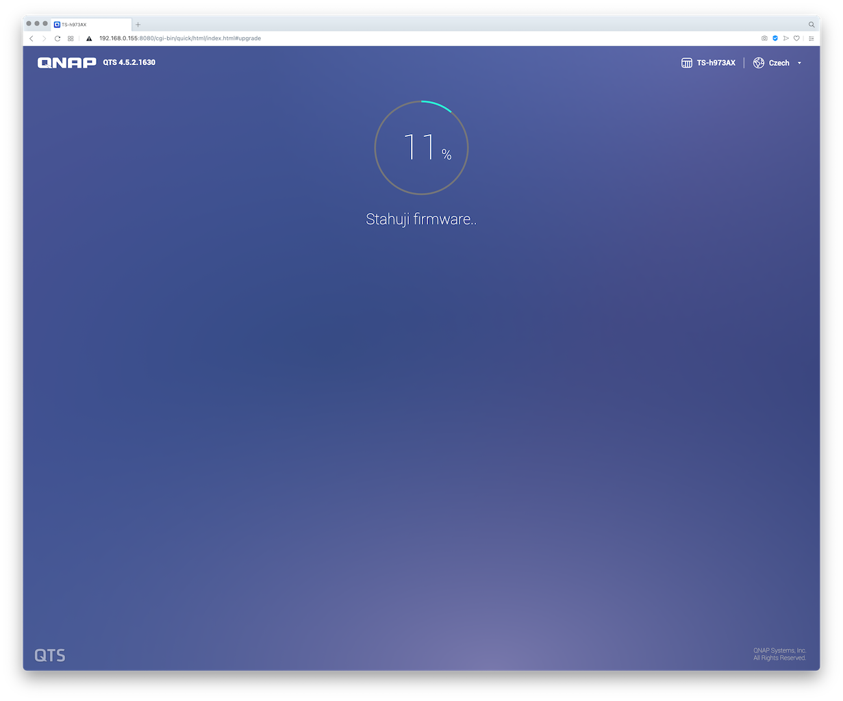This screenshot has height=701, width=843.
Task: Click the send/flow paper-plane icon
Action: [785, 38]
